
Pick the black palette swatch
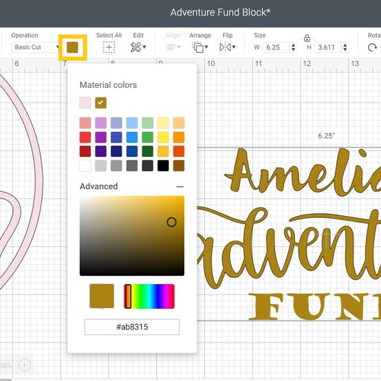[163, 166]
